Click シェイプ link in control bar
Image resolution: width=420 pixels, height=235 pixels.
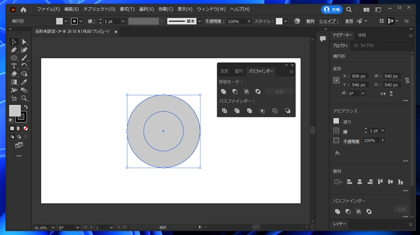(329, 22)
